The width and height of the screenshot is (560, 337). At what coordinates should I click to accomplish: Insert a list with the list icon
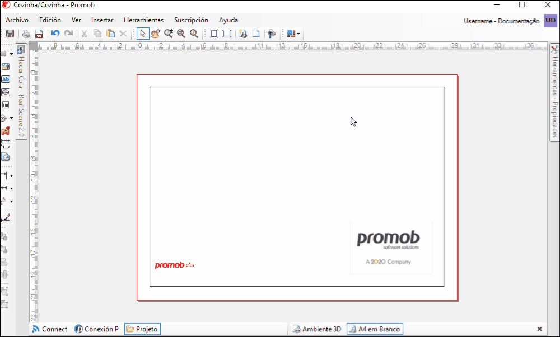click(6, 105)
